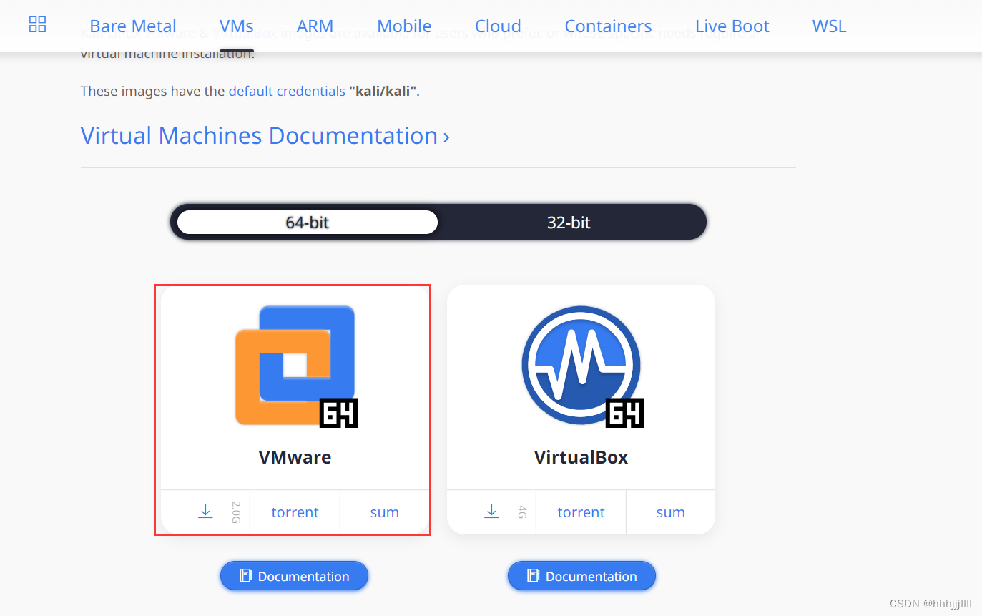The image size is (982, 616).
Task: Click the VMware card title
Action: coord(295,457)
